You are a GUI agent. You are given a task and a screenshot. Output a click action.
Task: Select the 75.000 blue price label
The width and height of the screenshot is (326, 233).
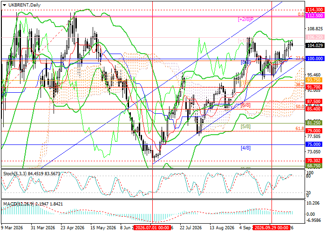click(314, 144)
